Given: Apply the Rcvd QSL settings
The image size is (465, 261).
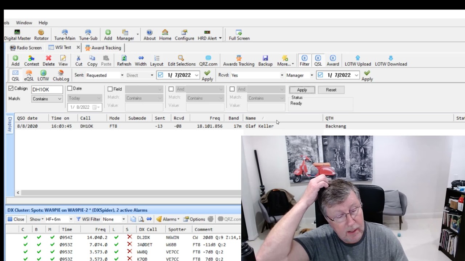Looking at the screenshot, I should tap(367, 76).
